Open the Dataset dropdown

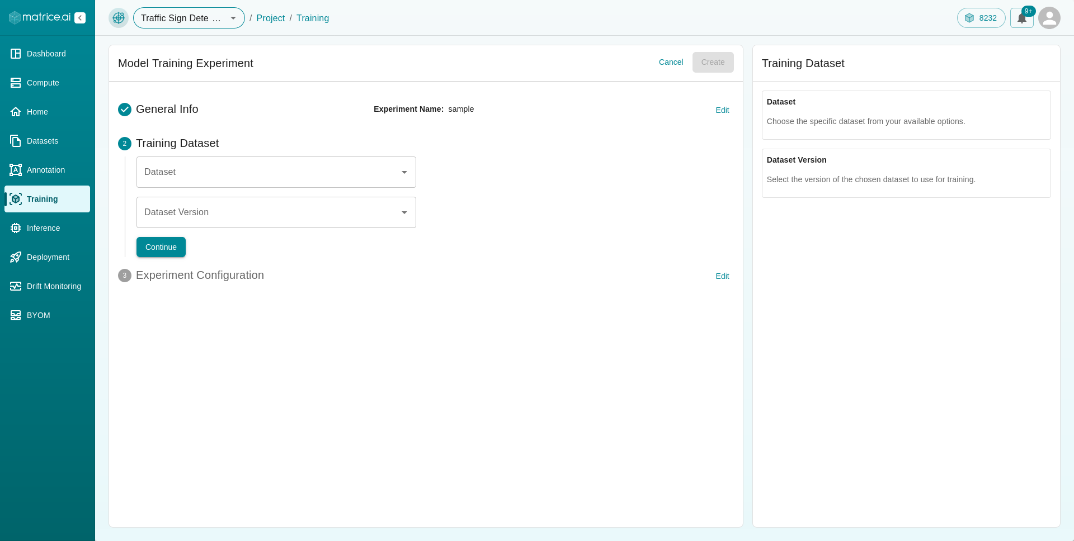[x=276, y=172]
